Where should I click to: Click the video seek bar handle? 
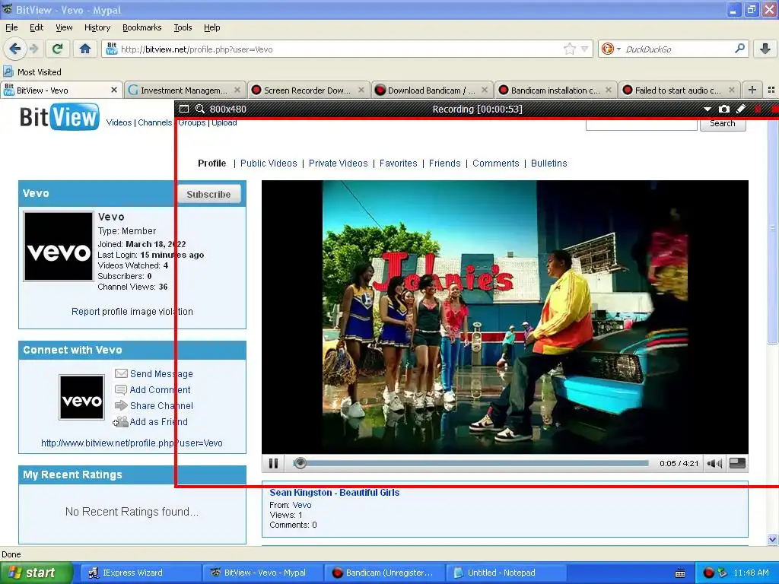point(300,463)
